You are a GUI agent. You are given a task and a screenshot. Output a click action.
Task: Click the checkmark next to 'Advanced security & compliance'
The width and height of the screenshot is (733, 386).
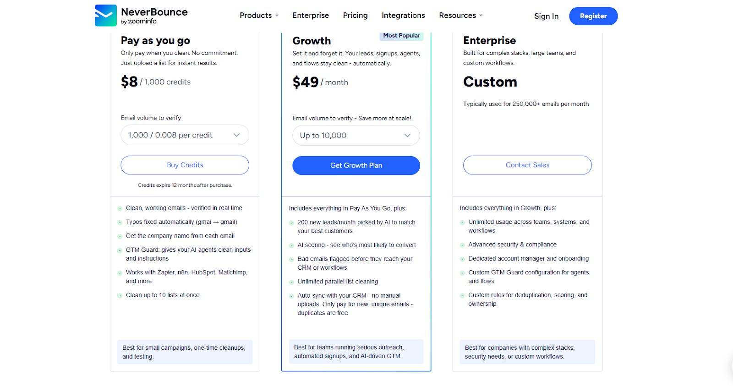pyautogui.click(x=462, y=245)
